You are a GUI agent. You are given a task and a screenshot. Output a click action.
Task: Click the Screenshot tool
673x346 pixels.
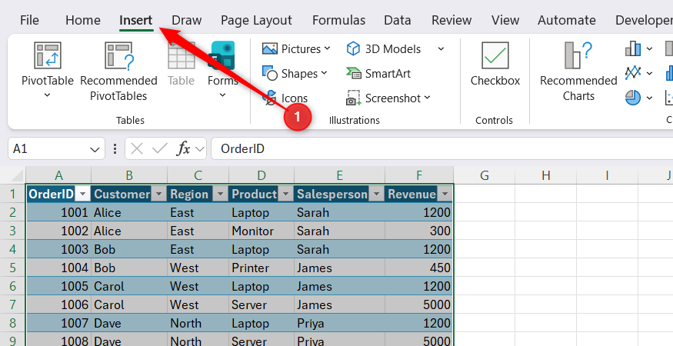(x=388, y=98)
